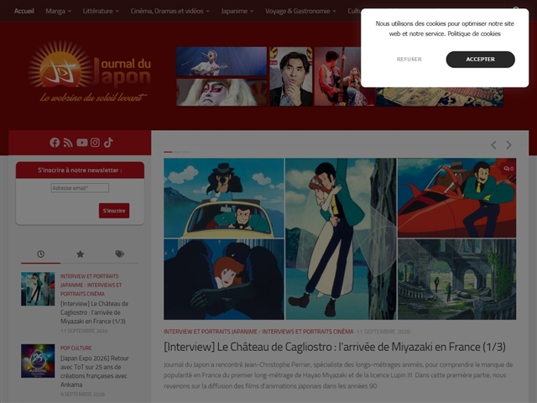Viewport: 537px width, 403px height.
Task: Open sidebar POP CULTURE category link
Action: click(76, 348)
